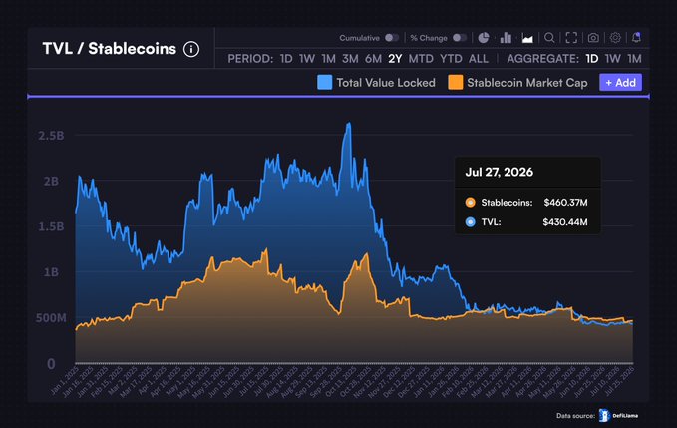Set period to 6M

point(373,59)
